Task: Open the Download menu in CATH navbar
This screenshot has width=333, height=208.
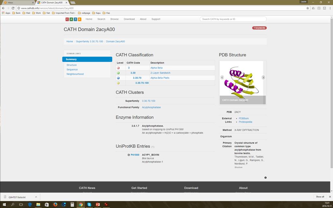Action: click(x=129, y=19)
